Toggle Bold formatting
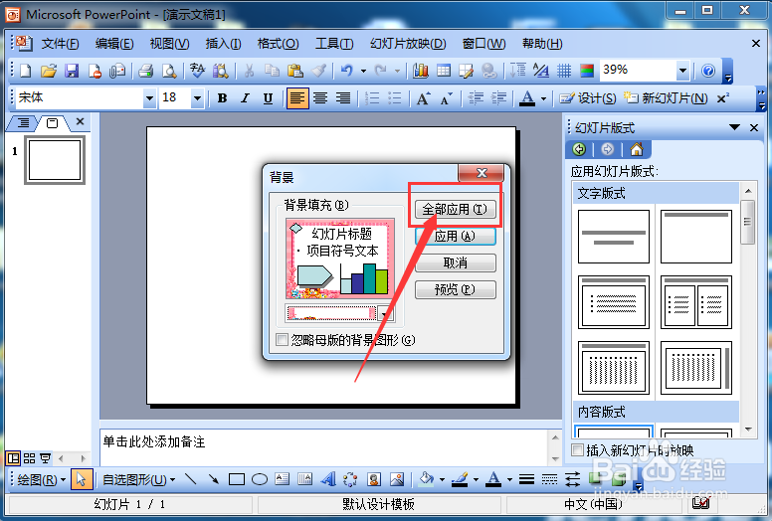This screenshot has height=521, width=772. [222, 98]
